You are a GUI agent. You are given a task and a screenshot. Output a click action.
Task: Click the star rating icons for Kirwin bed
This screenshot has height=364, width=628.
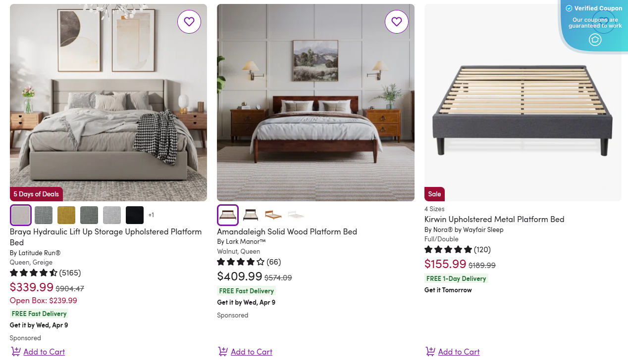[x=448, y=250]
